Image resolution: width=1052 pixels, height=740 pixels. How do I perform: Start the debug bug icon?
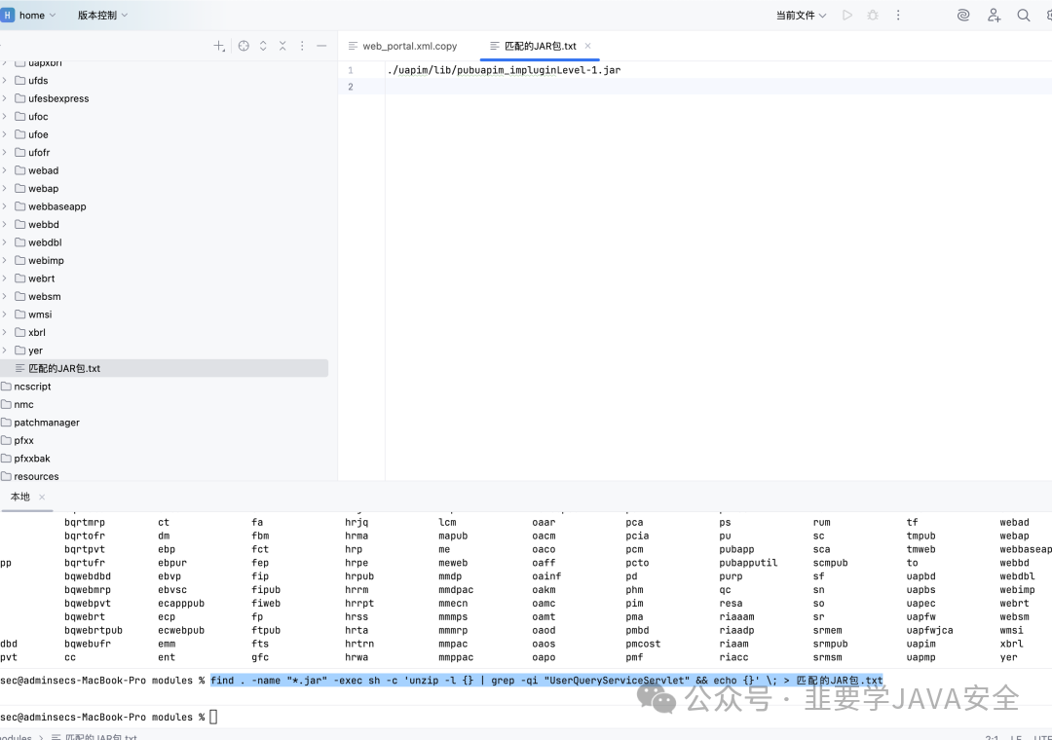(x=873, y=15)
